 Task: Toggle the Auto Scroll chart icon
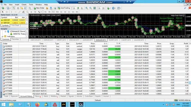[x=99, y=8]
